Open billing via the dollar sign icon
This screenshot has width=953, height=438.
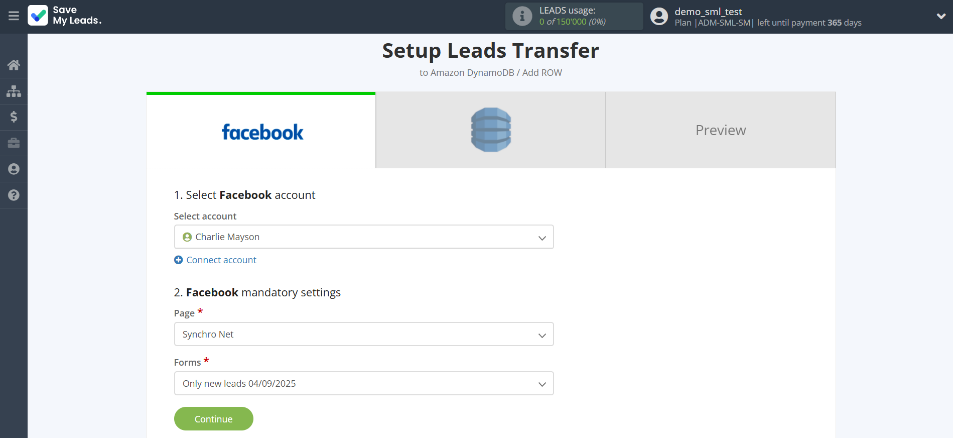pos(14,117)
